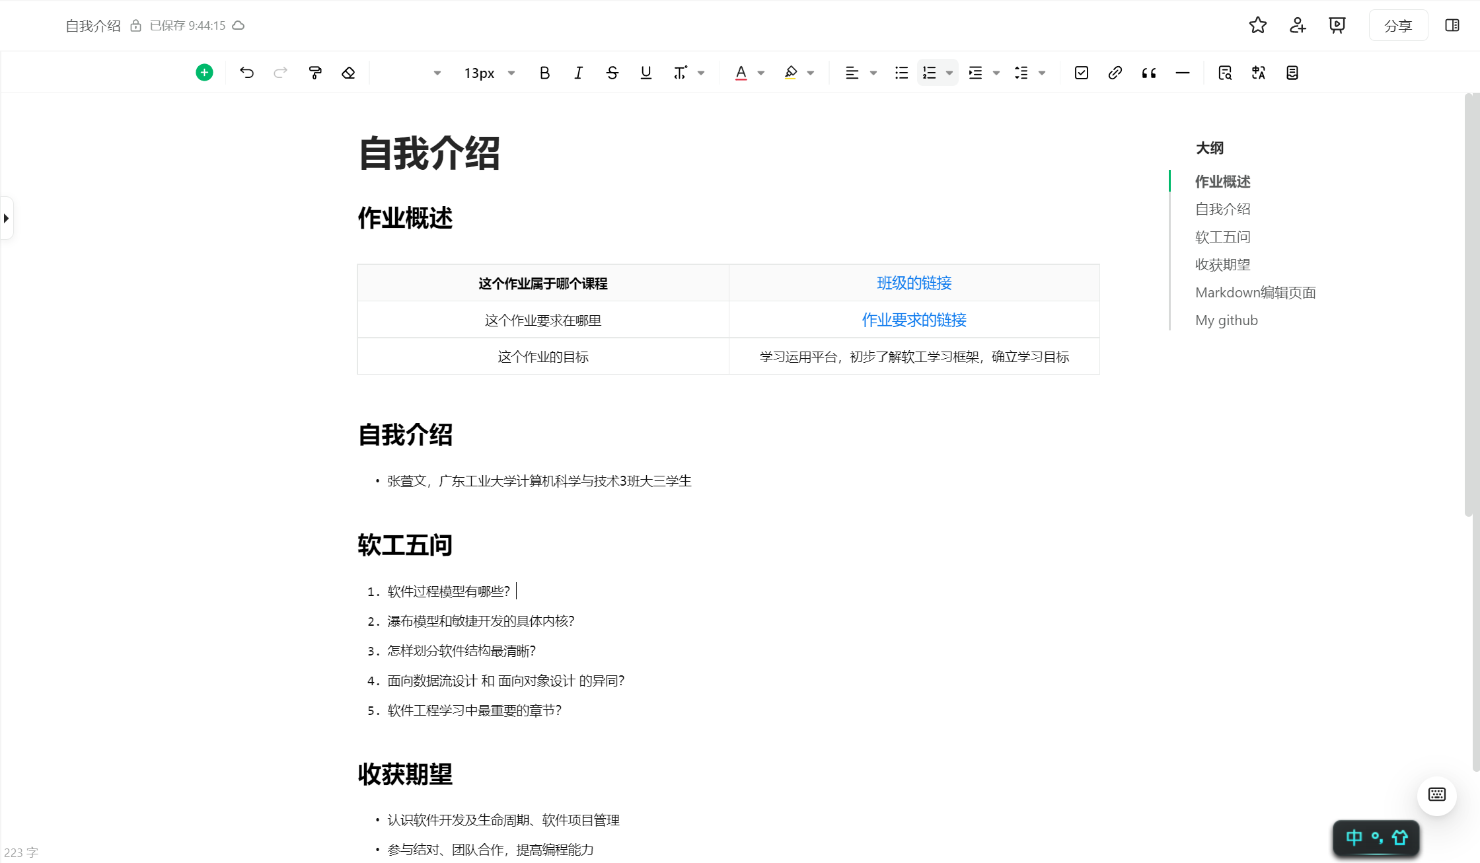Jump to 软工五问 in the outline
The image size is (1480, 863).
[1222, 237]
